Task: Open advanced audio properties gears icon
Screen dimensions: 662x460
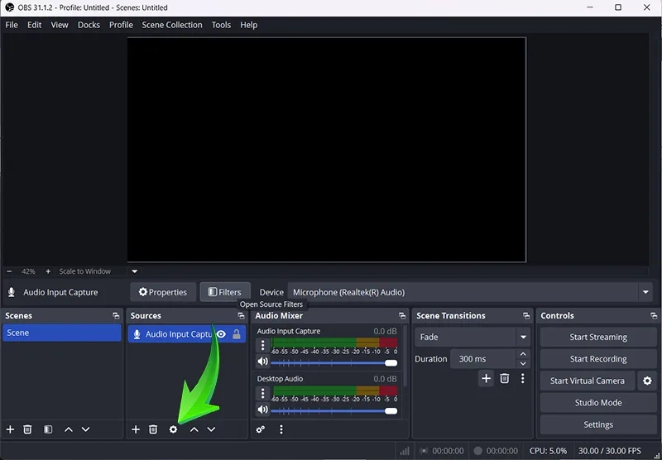Action: point(261,429)
